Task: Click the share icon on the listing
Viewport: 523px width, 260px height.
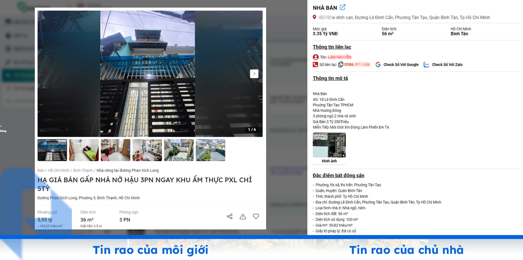Action: 229,216
